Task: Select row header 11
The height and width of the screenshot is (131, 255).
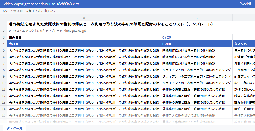Action: coord(4,89)
